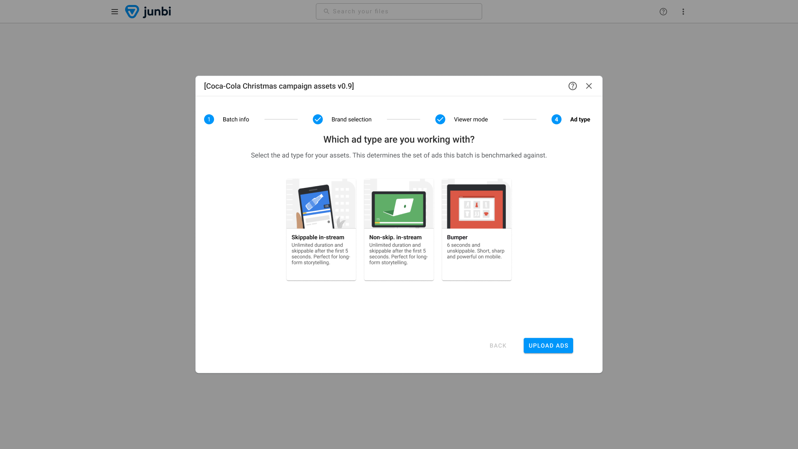This screenshot has height=449, width=798.
Task: Open help icon in top bar
Action: [663, 12]
